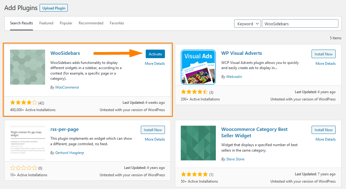The image size is (346, 189).
Task: View More Details for rss-per-page
Action: (155, 139)
